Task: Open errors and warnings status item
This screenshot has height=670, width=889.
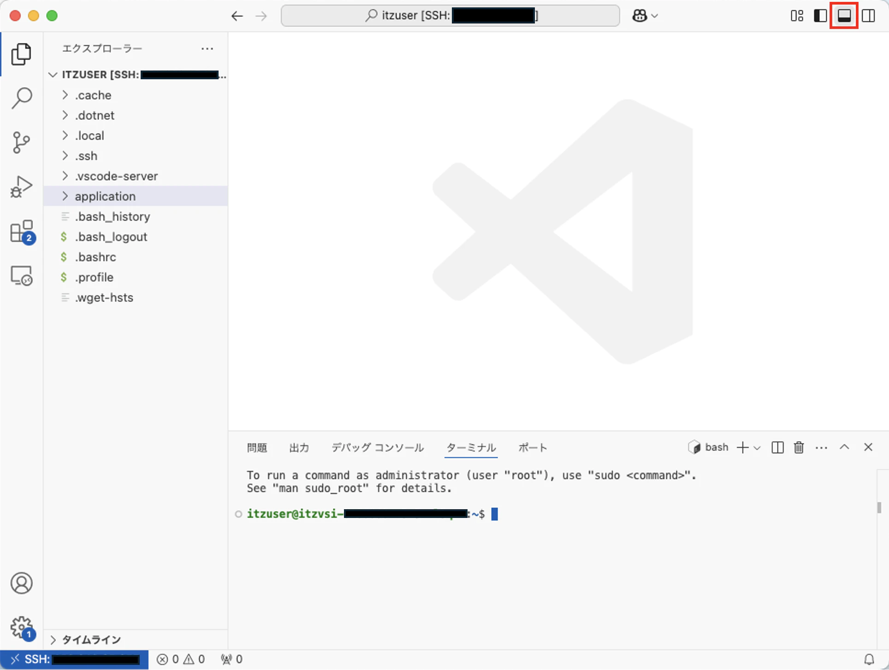Action: [180, 659]
